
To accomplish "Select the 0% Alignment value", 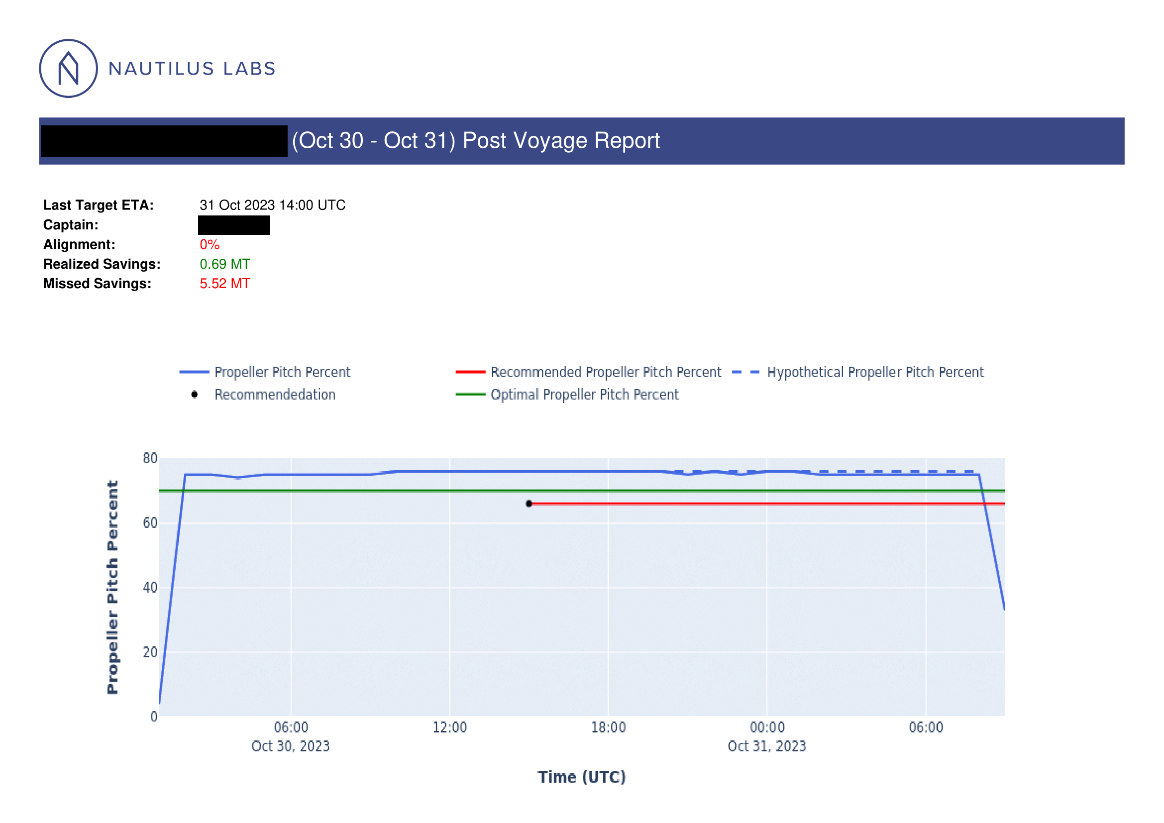I will [x=210, y=244].
